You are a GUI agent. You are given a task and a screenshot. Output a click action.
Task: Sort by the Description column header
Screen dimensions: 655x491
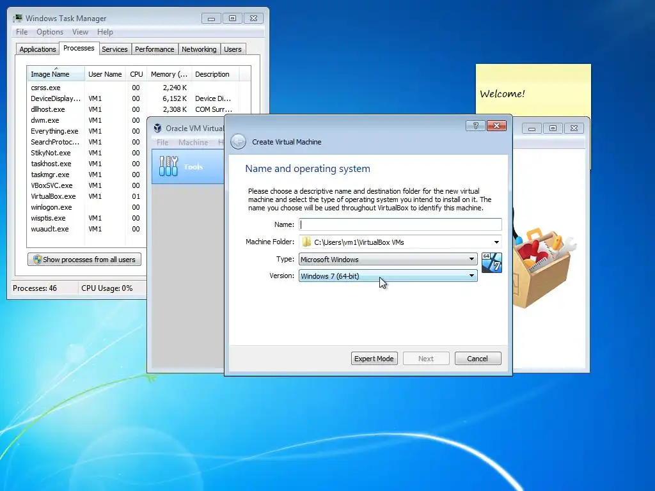click(x=215, y=74)
